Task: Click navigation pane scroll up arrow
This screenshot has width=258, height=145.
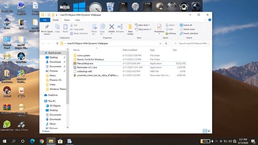Action: 68,49
